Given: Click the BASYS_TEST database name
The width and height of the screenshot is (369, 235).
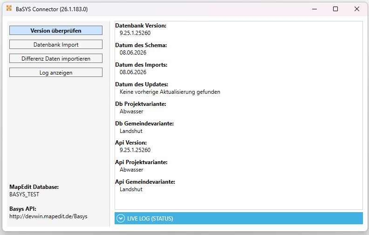Looking at the screenshot, I should 24,194.
